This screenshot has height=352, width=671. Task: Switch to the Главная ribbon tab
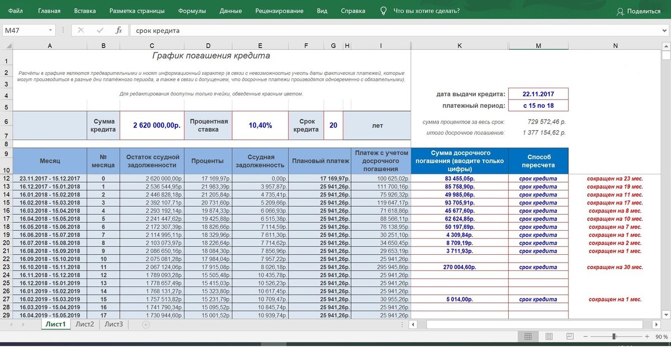click(x=49, y=11)
